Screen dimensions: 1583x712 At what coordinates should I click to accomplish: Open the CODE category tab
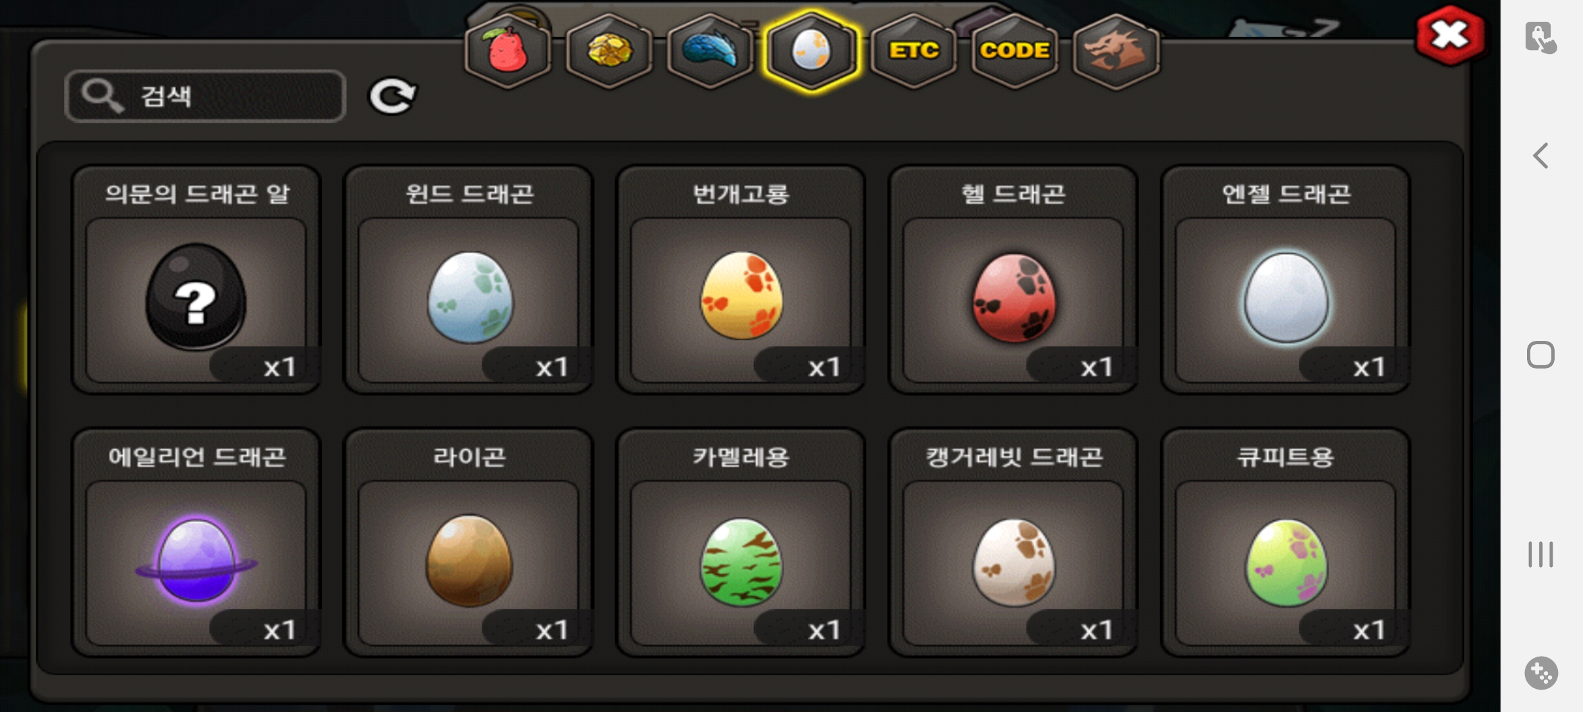[x=1015, y=51]
